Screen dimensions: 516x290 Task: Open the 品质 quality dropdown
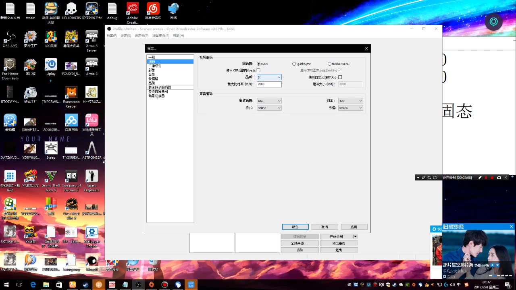(x=269, y=77)
